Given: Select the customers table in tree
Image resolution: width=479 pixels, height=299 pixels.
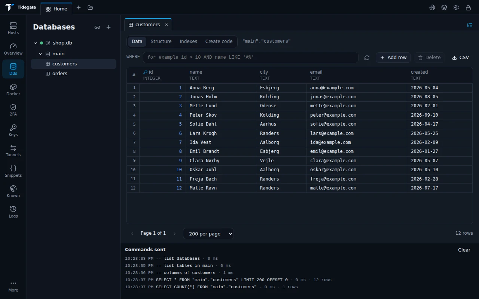Looking at the screenshot, I should tap(73, 64).
